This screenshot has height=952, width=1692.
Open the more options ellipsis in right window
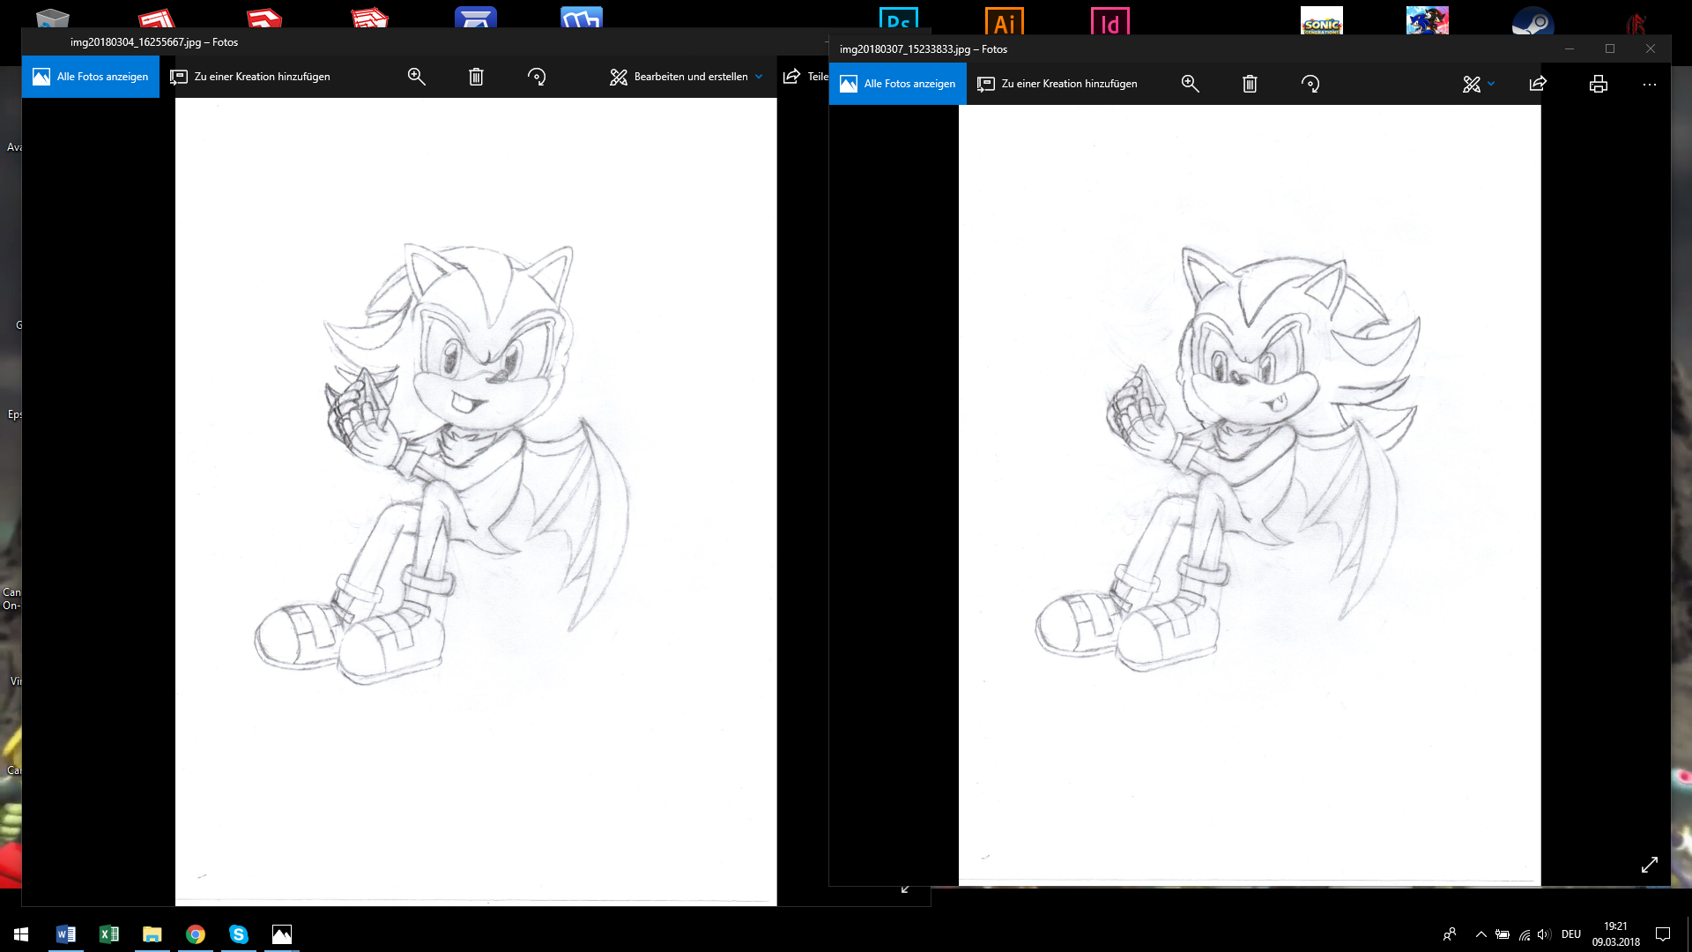(x=1650, y=84)
